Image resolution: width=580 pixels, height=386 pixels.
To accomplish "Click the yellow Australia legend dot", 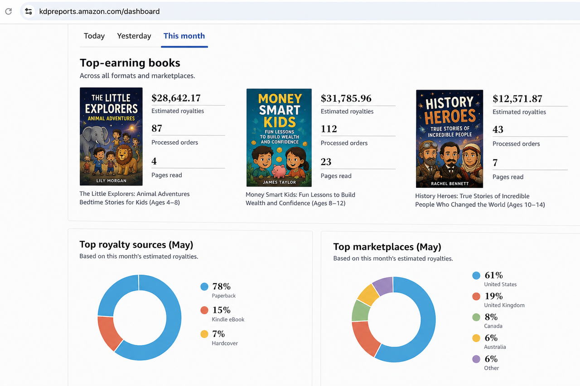I will pos(476,338).
